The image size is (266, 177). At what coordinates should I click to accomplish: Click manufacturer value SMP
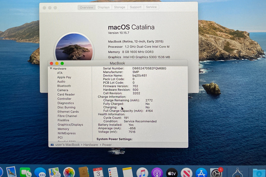[136, 72]
